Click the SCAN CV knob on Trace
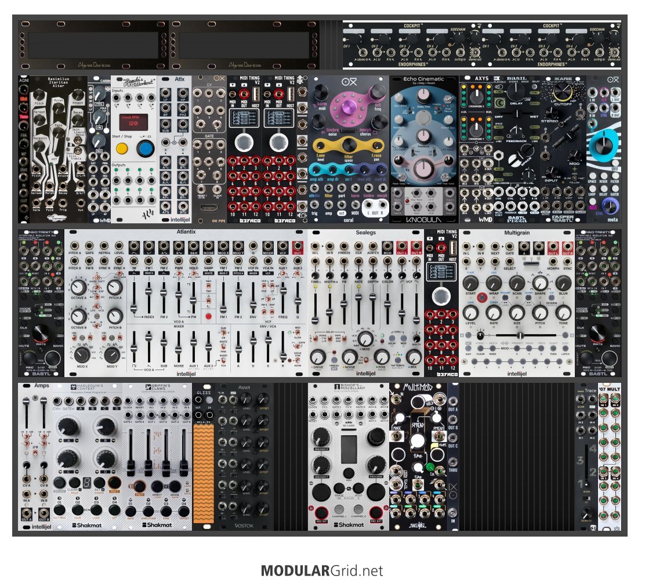This screenshot has height=583, width=645. click(586, 513)
